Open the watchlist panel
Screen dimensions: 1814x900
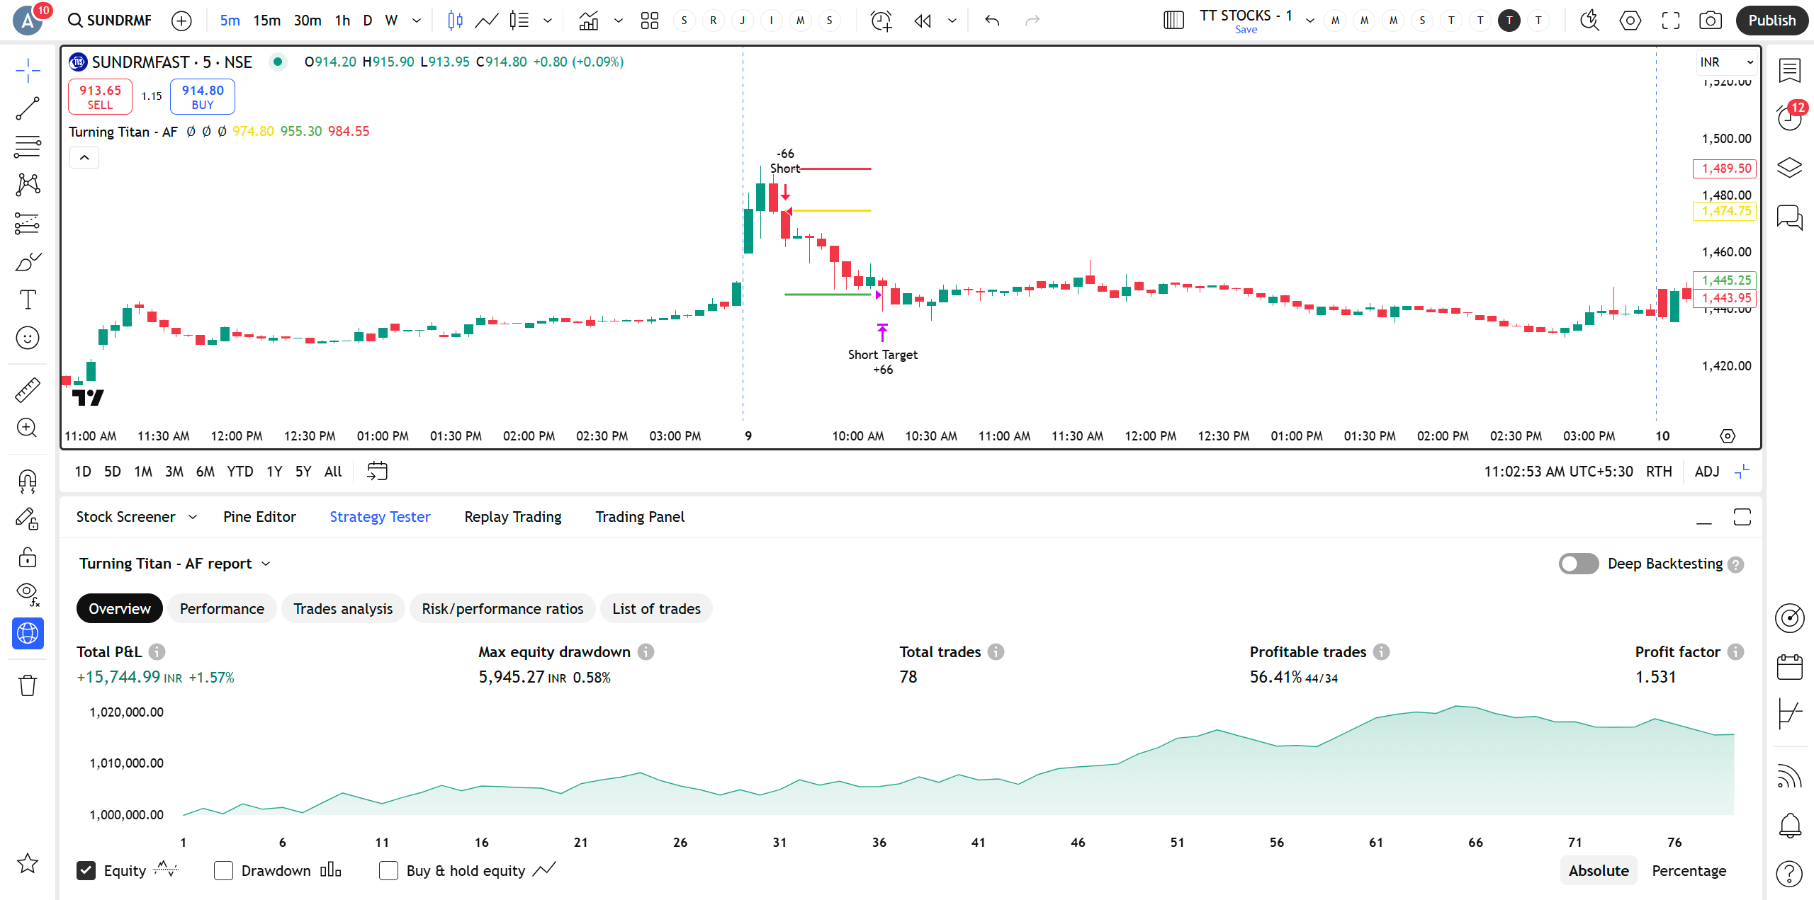[1790, 70]
